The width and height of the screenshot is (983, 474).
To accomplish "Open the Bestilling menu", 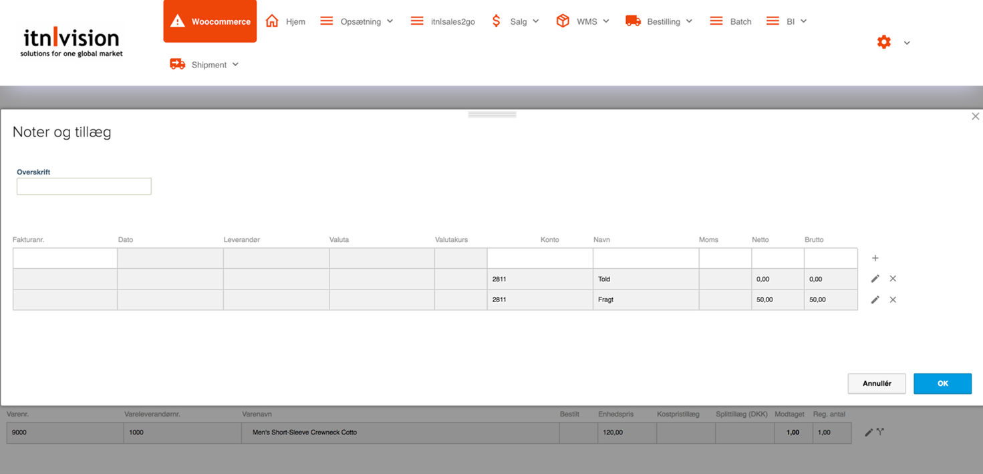I will pos(659,21).
